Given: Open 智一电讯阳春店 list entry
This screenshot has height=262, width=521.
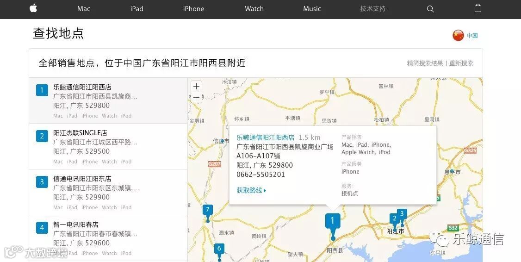Looking at the screenshot, I should click(76, 225).
